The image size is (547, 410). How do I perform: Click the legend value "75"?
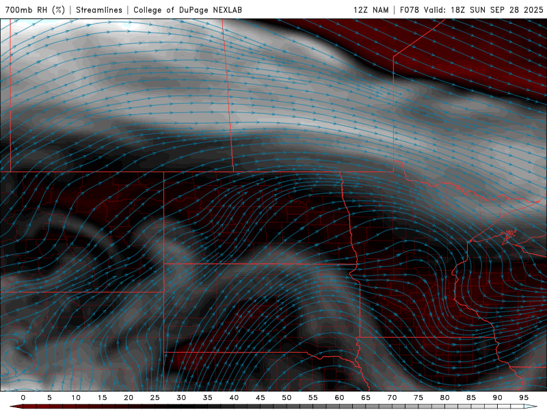point(418,398)
